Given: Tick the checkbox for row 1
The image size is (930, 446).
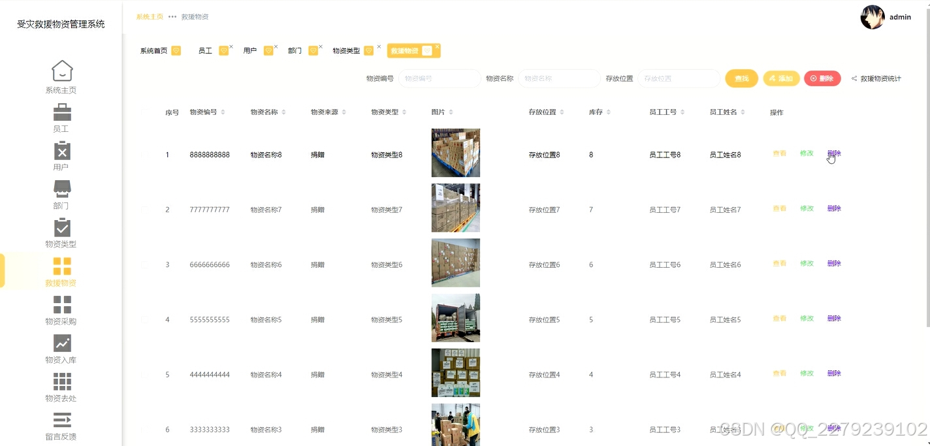Looking at the screenshot, I should coord(145,154).
